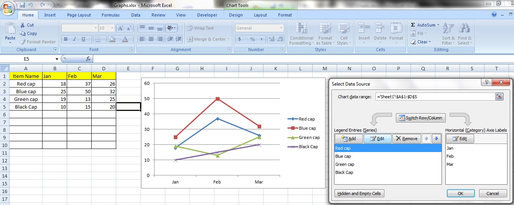The height and width of the screenshot is (205, 514).
Task: Select Green cap in Legend Entries list
Action: click(344, 164)
